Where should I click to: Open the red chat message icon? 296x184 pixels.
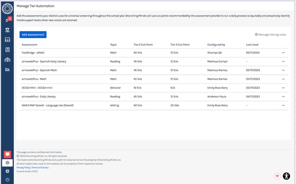tap(7, 154)
